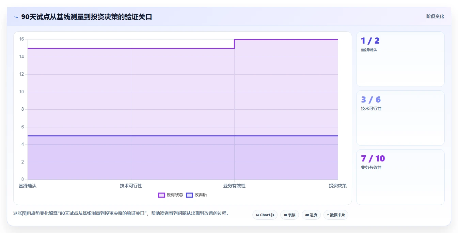
Task: Click the trend icon beside the title
Action: point(16,17)
